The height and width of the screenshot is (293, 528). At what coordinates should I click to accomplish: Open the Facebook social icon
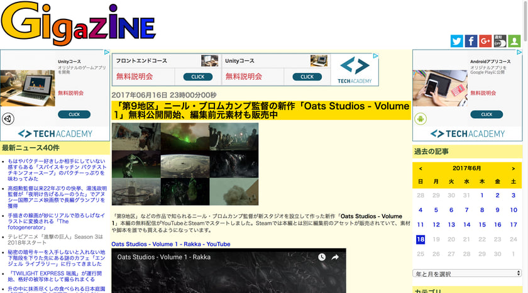coord(471,41)
